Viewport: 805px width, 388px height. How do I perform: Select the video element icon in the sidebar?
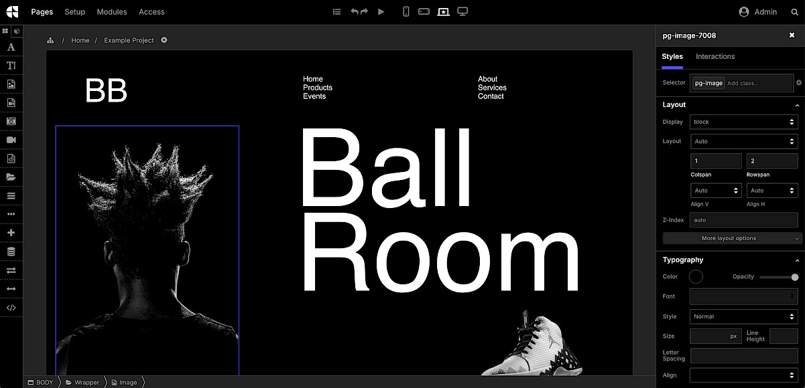11,139
